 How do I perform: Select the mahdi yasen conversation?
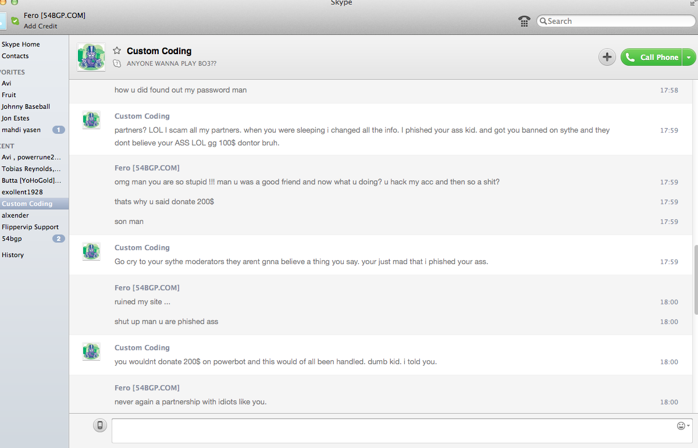[x=22, y=130]
